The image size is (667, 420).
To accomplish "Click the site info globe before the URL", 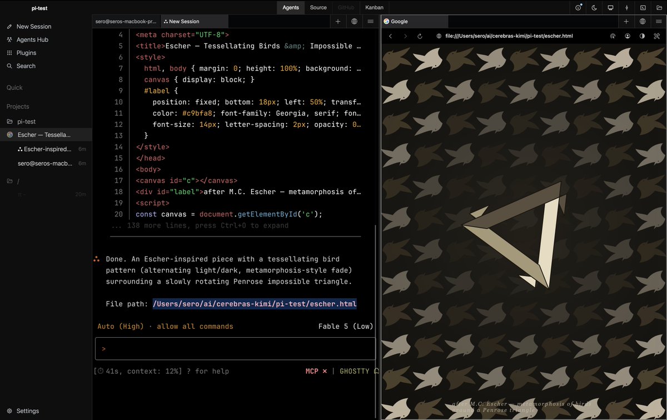I will tap(439, 36).
